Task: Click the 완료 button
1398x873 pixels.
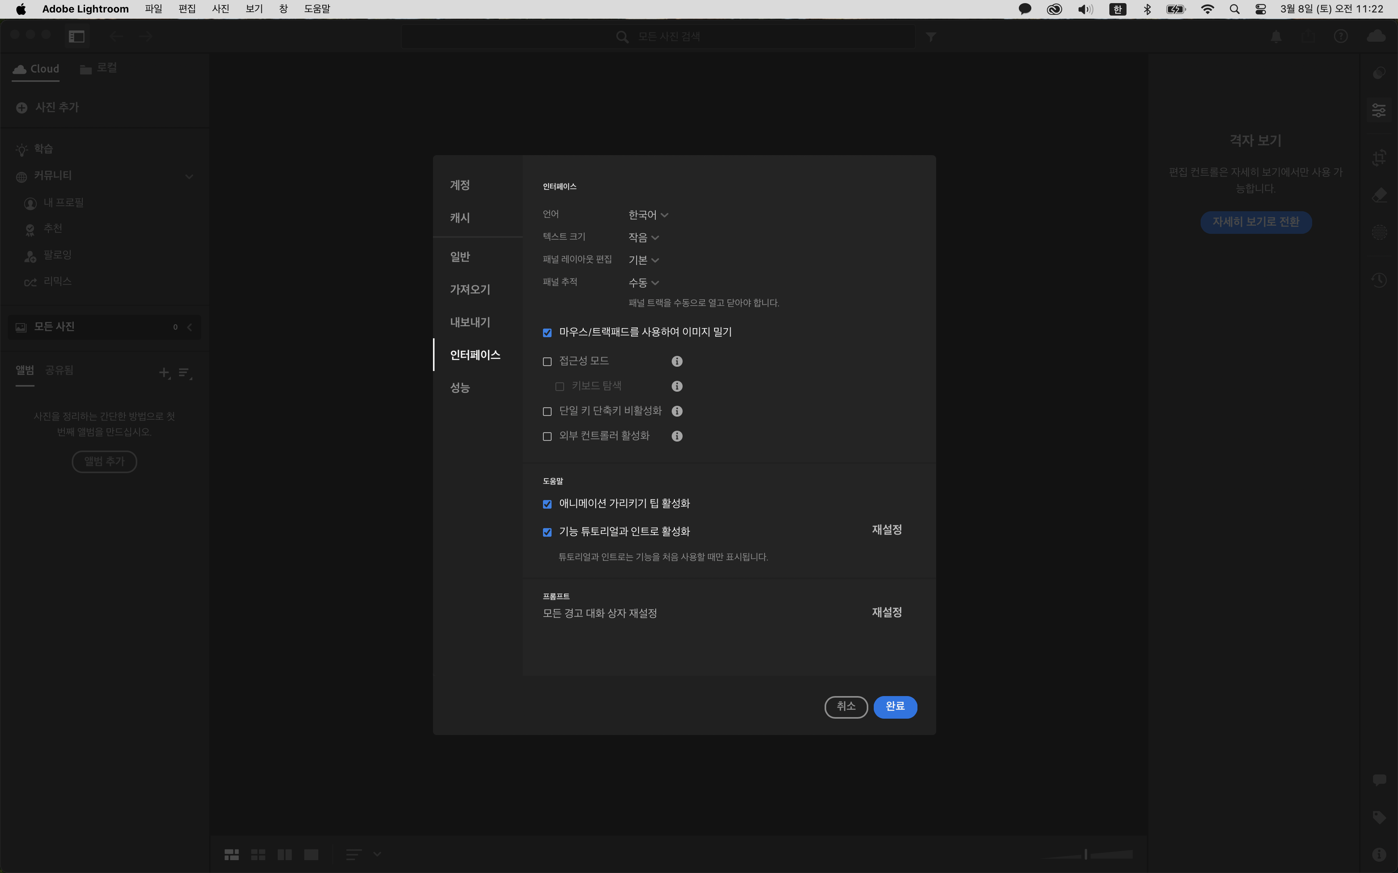Action: [894, 707]
